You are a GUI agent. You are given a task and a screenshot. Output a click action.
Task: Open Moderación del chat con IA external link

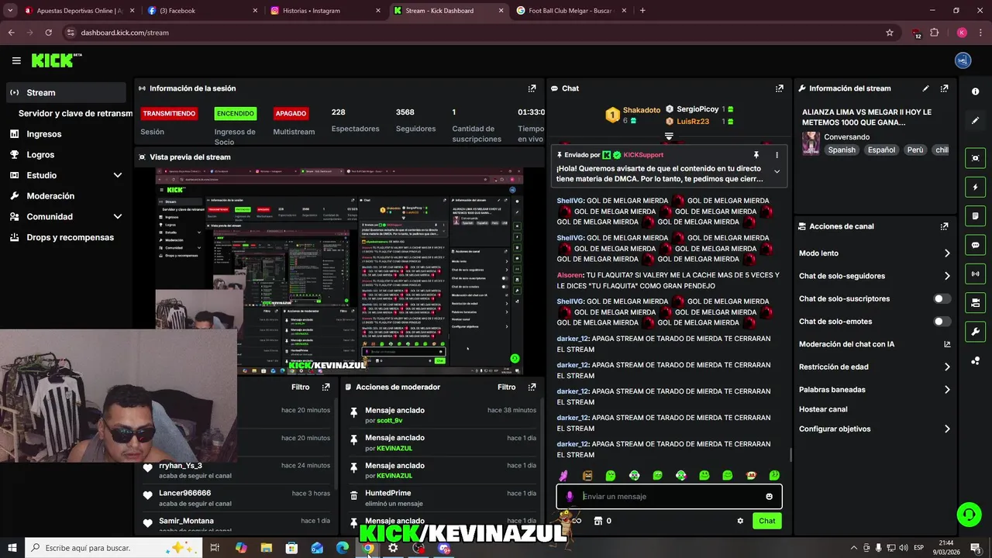pos(947,344)
